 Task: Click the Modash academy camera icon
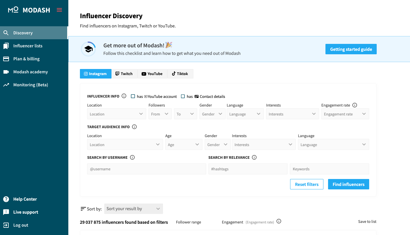click(6, 72)
